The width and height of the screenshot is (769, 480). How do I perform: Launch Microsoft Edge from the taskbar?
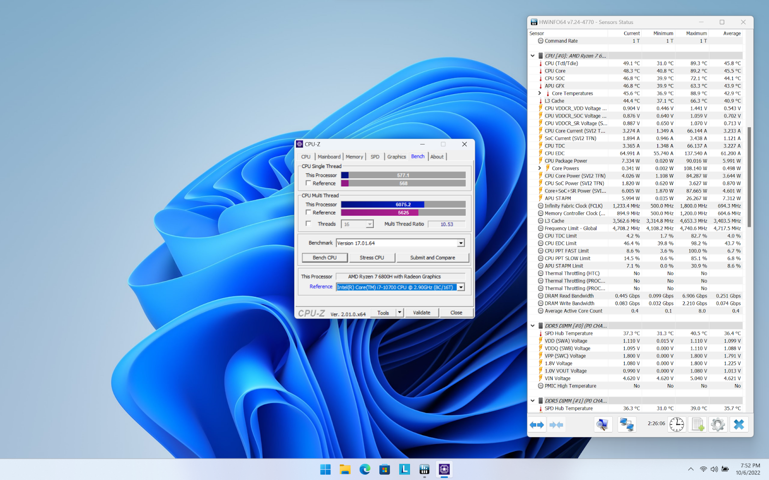click(x=365, y=469)
